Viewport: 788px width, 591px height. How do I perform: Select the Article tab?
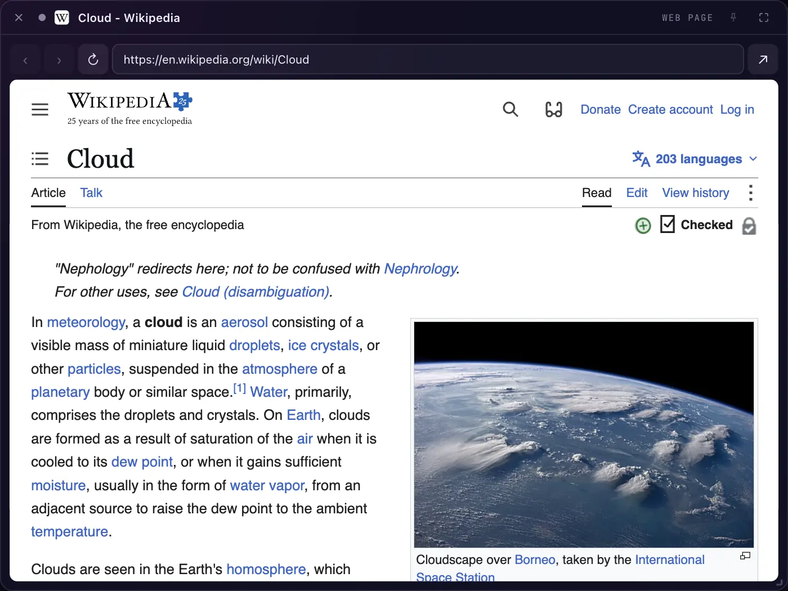[48, 193]
